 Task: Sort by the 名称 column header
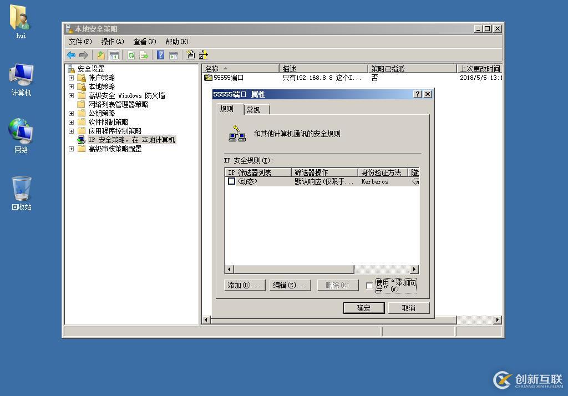pos(241,68)
